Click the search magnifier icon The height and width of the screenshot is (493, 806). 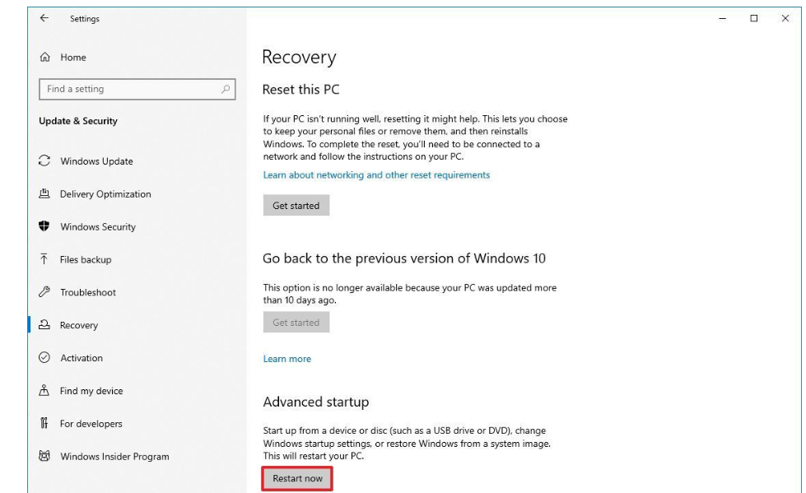[226, 89]
